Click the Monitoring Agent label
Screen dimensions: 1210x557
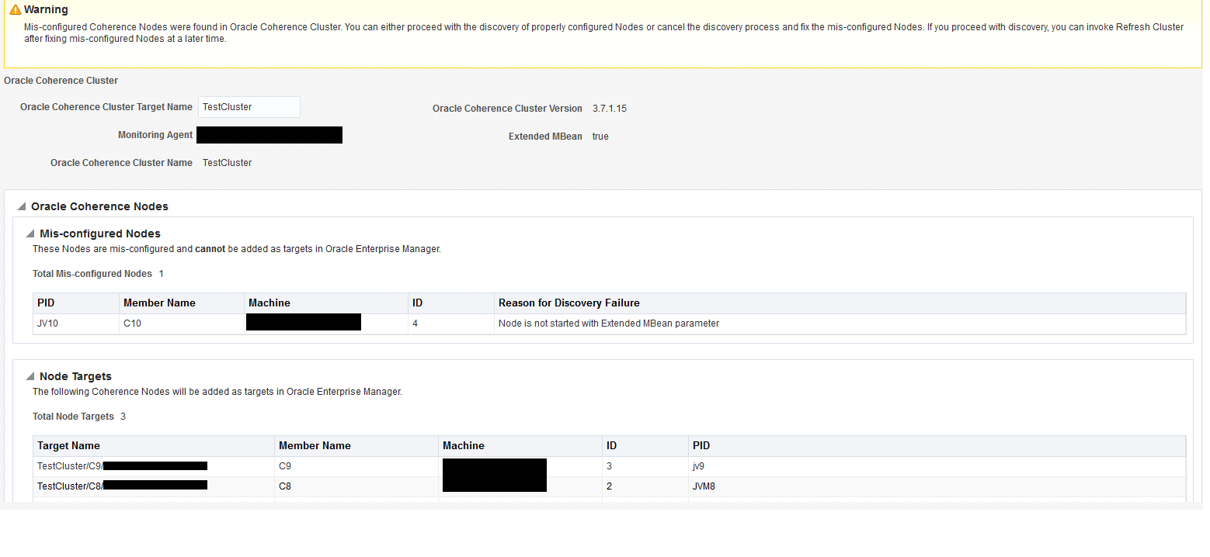[x=155, y=135]
